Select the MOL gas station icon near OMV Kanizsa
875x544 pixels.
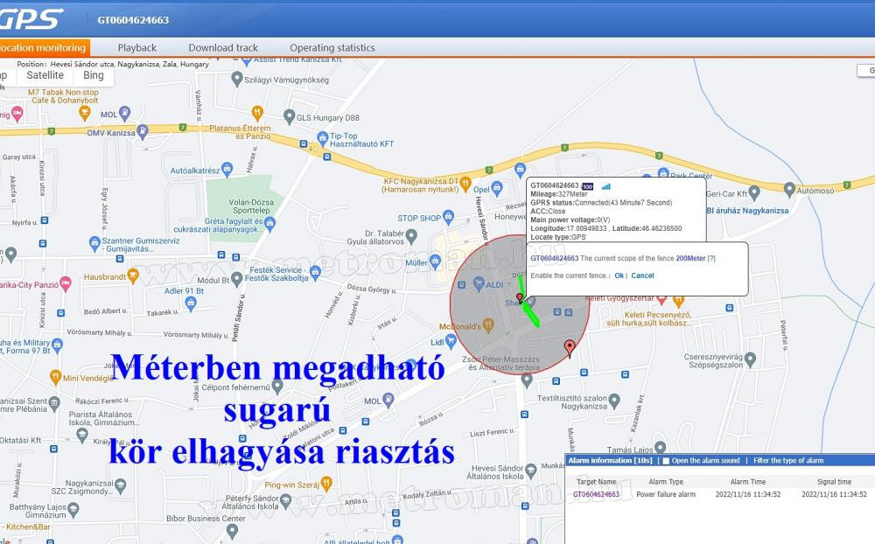click(125, 113)
